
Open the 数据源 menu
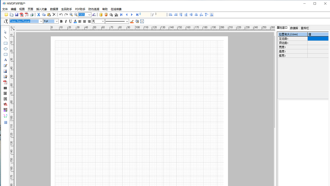54,9
